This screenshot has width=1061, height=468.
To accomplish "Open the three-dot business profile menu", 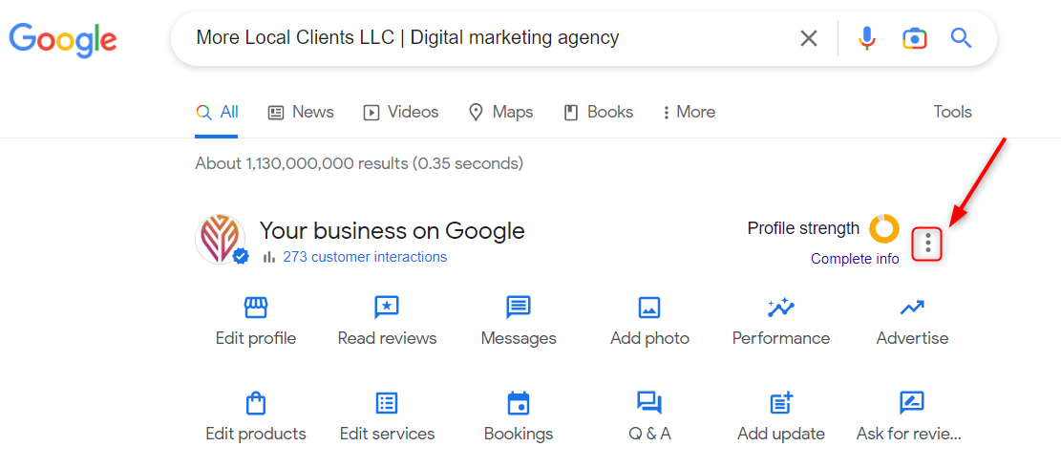I will point(927,244).
